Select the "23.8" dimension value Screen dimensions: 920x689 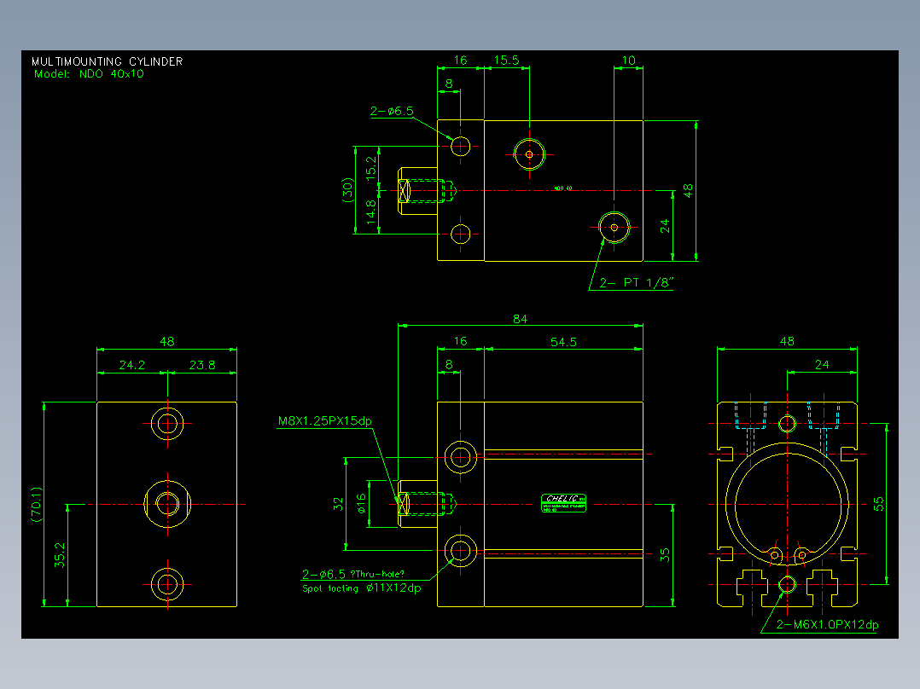(x=202, y=365)
